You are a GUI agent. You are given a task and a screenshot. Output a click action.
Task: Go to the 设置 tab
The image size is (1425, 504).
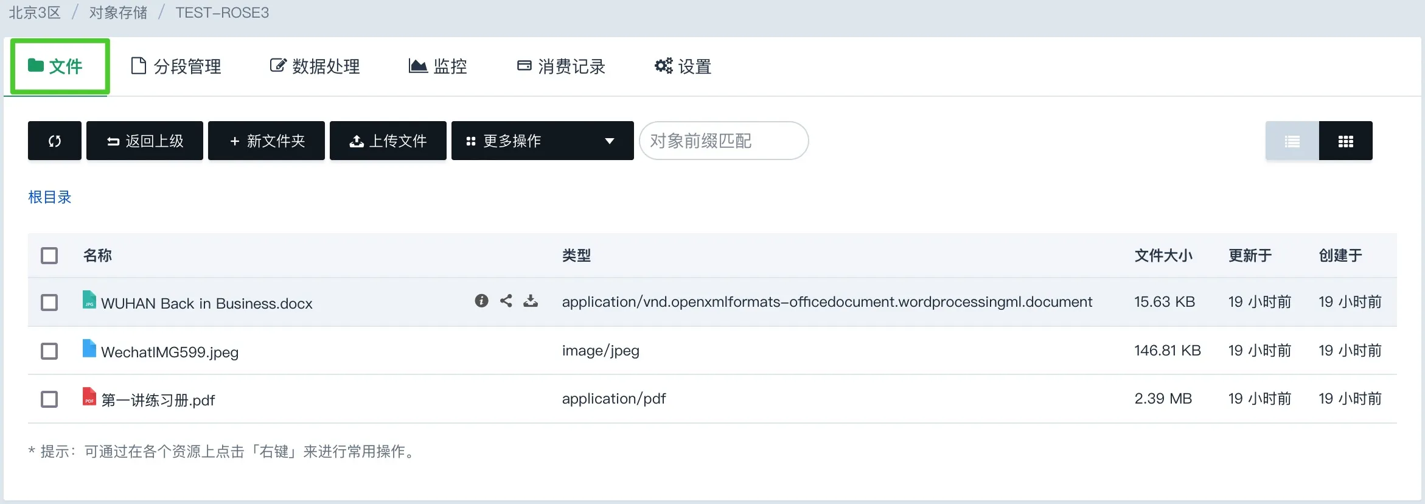point(683,66)
